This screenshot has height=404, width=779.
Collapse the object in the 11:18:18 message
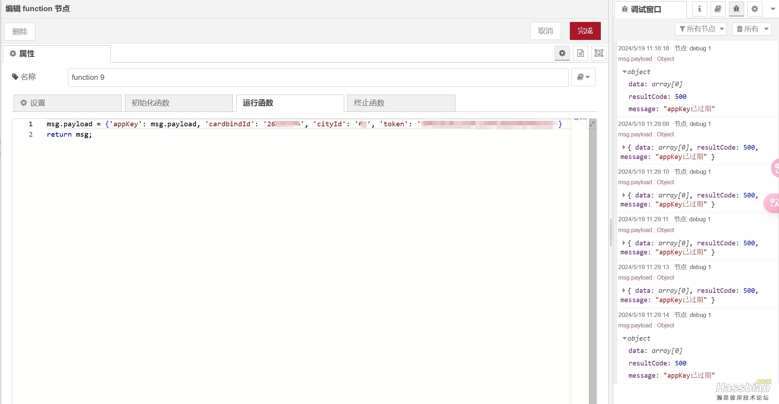[x=625, y=72]
